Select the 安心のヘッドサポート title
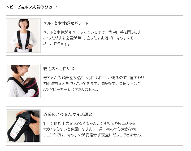This screenshot has width=191, height=151. tap(62, 69)
